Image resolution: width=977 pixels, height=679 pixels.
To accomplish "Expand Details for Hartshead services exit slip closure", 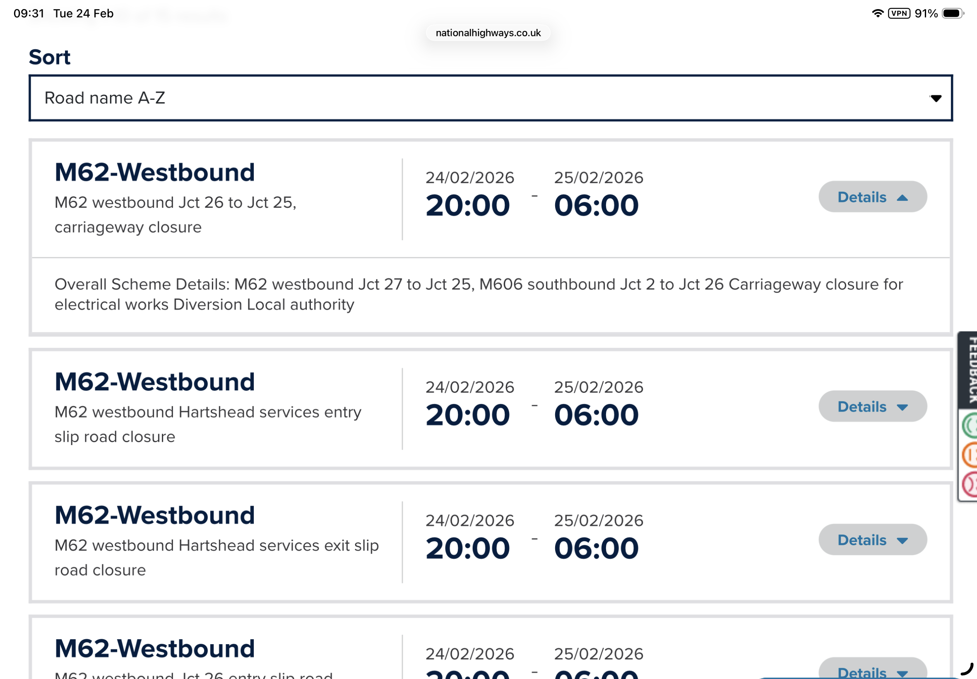I will tap(872, 539).
